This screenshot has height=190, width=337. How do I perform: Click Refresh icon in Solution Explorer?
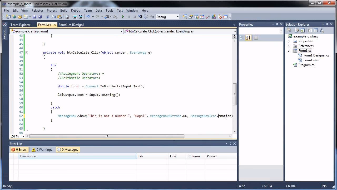pyautogui.click(x=303, y=31)
